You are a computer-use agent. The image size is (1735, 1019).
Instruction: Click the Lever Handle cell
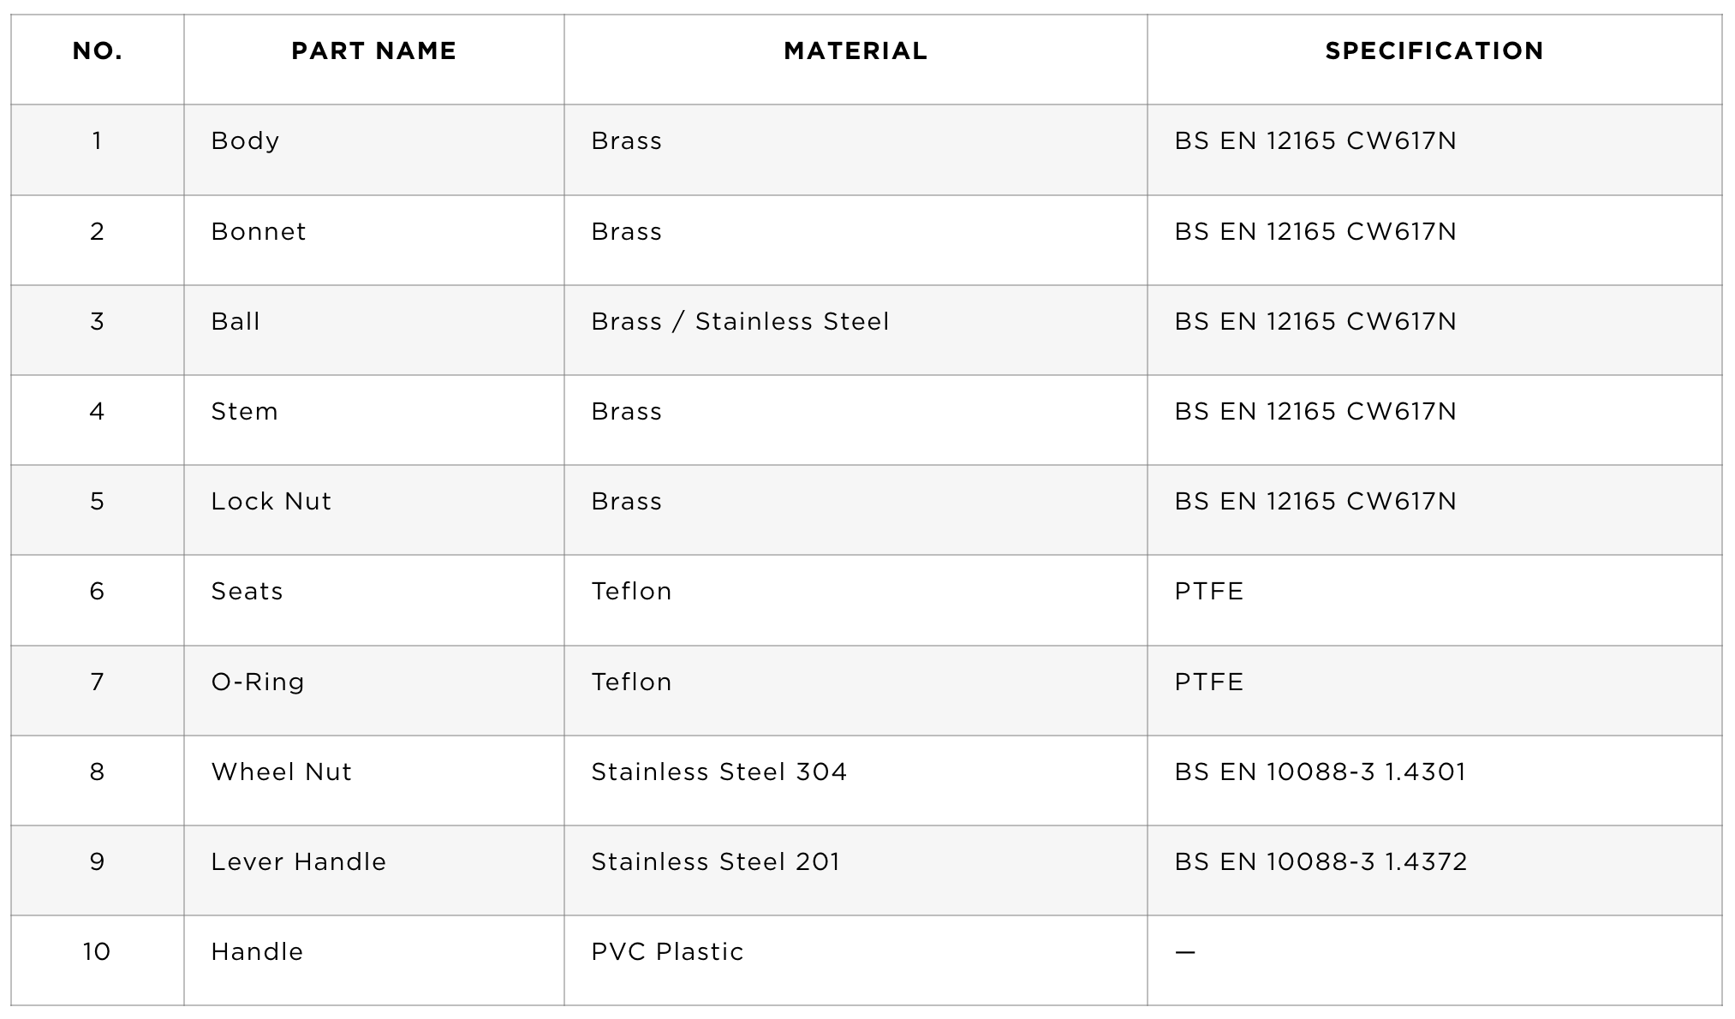[x=373, y=870]
